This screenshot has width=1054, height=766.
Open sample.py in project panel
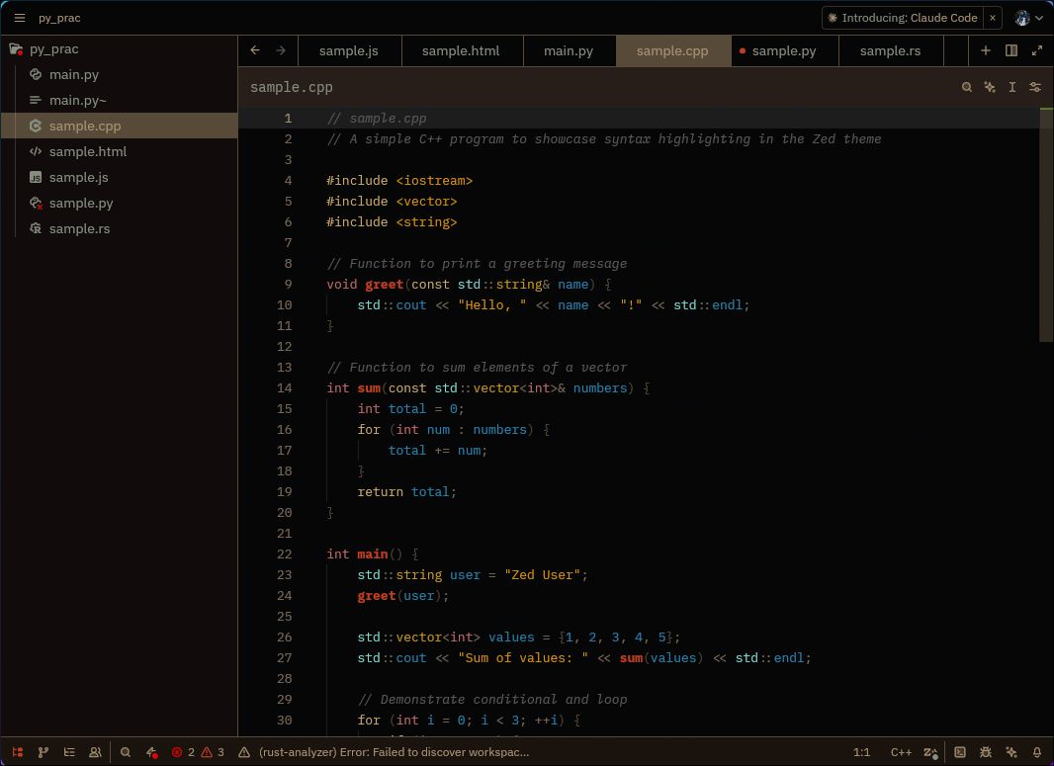click(x=119, y=203)
